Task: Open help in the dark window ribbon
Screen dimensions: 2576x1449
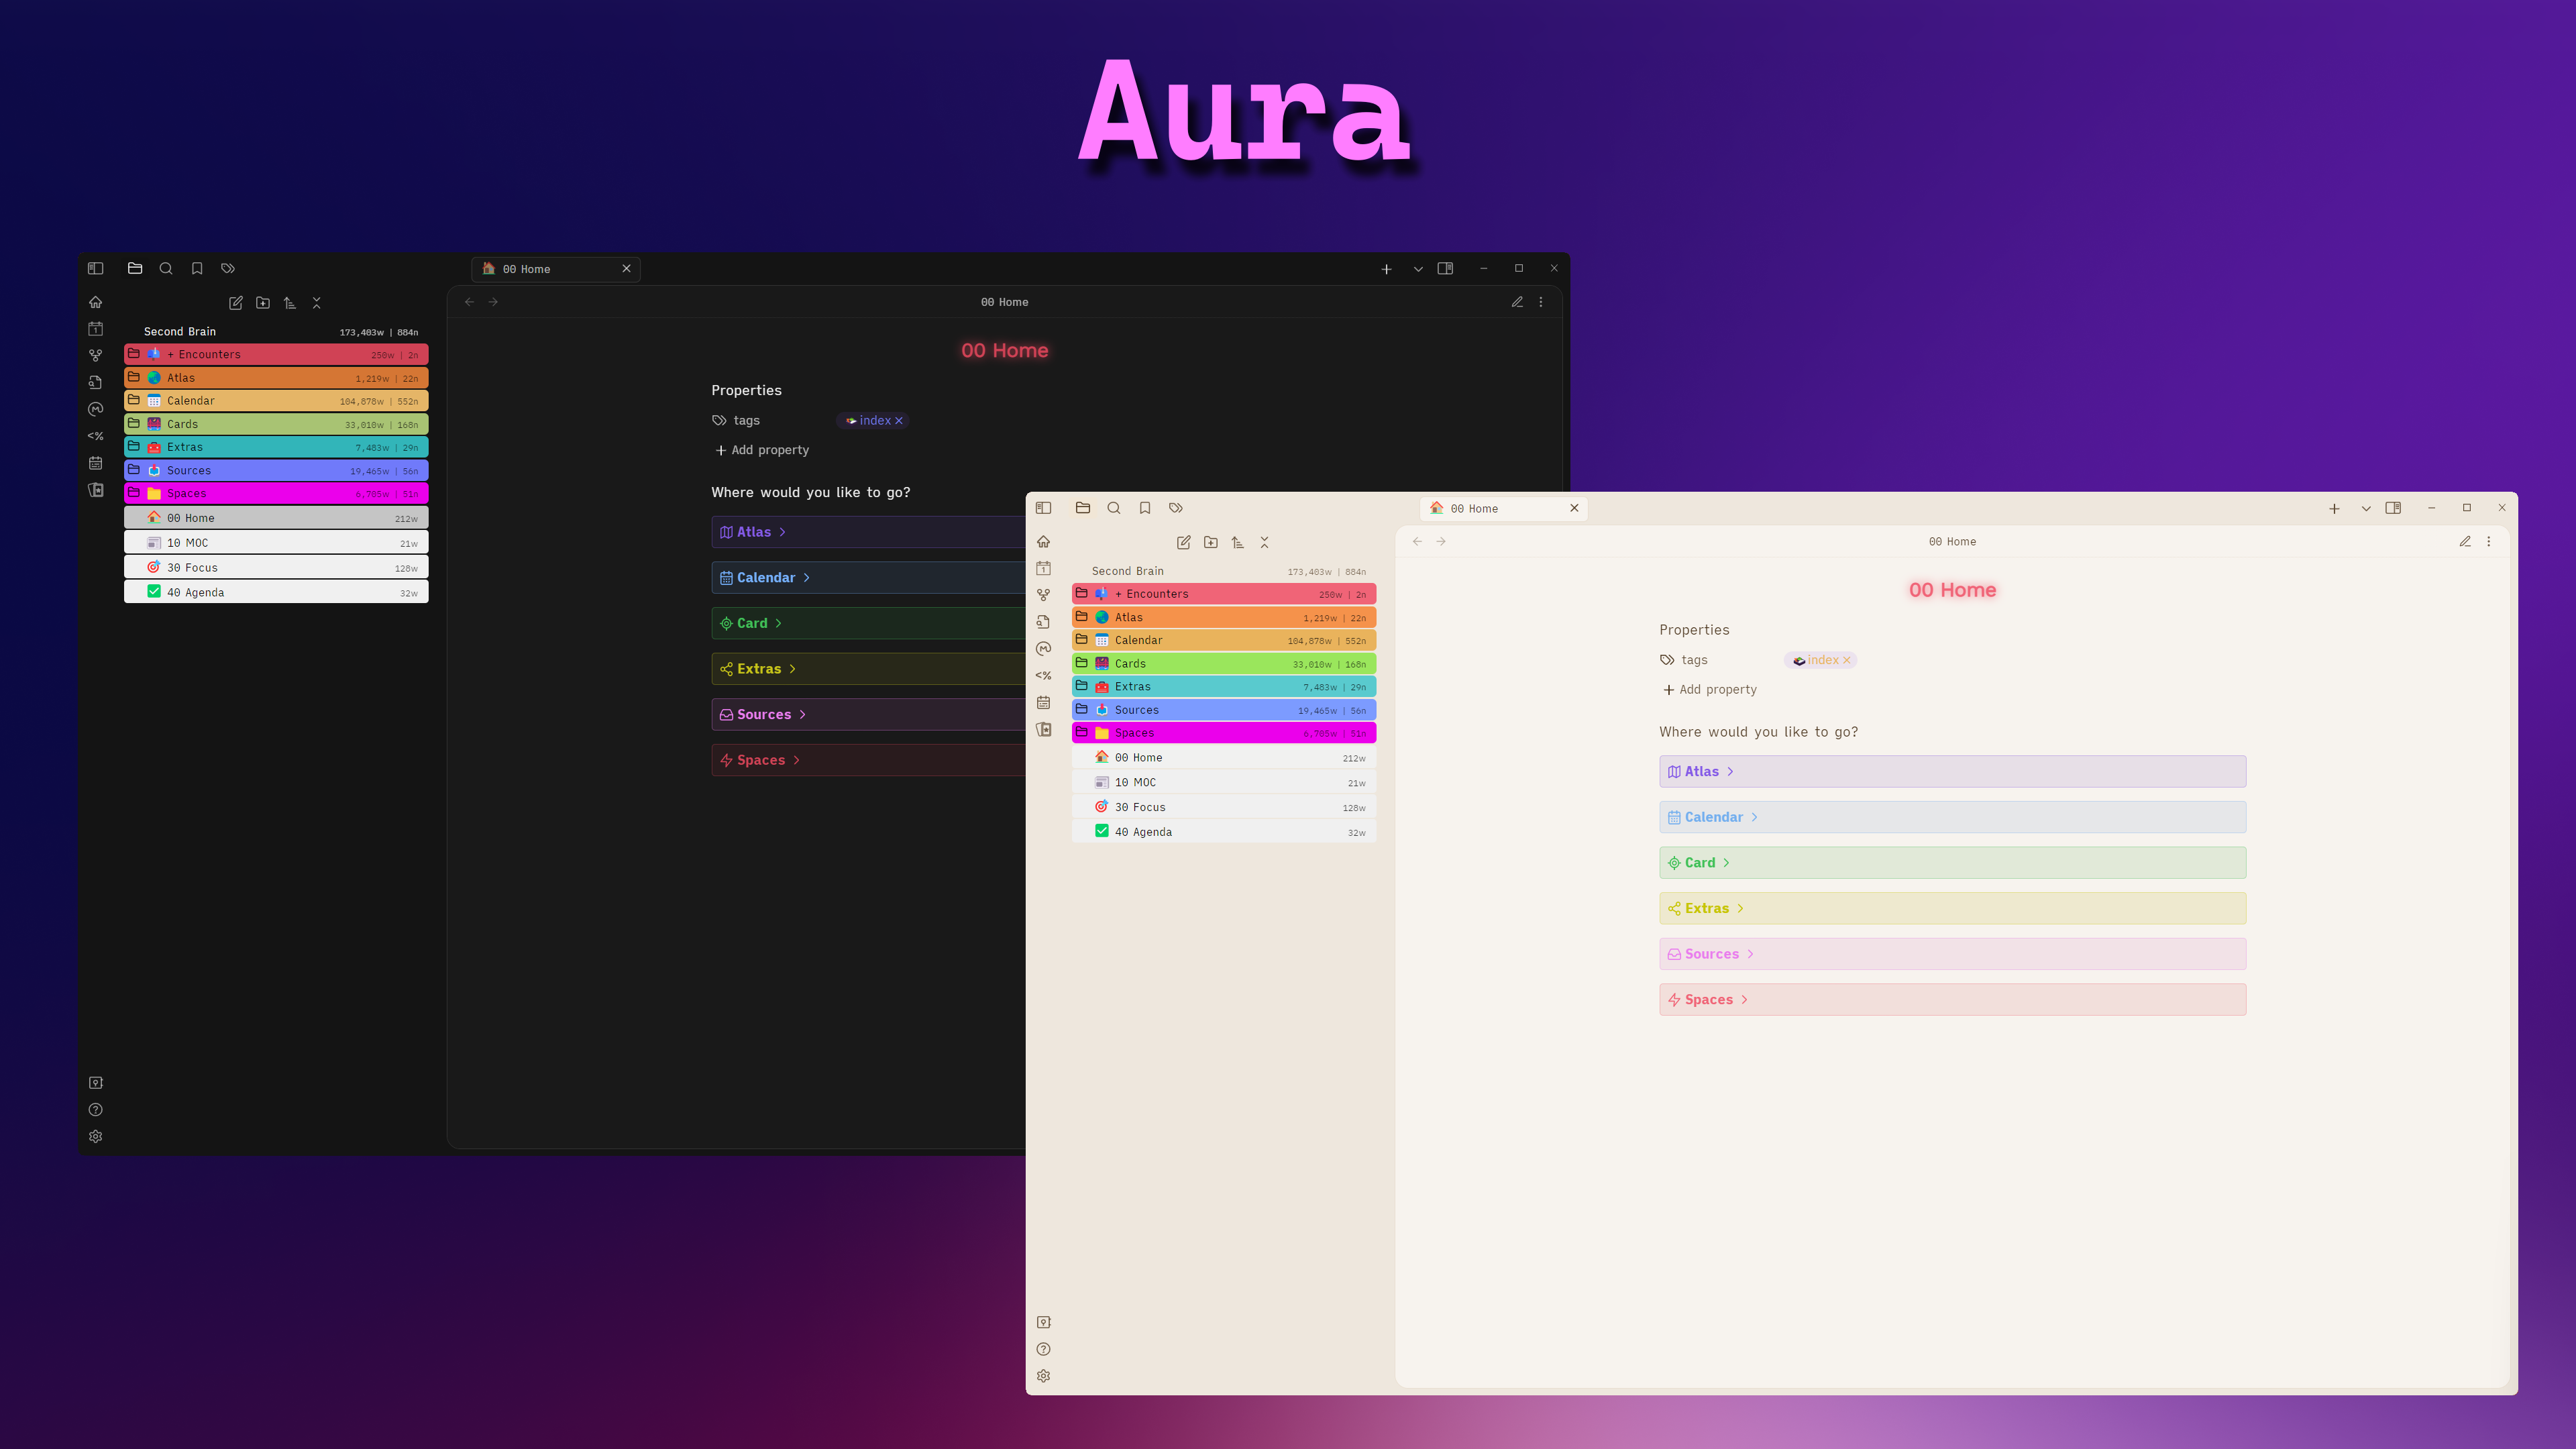Action: tap(95, 1110)
